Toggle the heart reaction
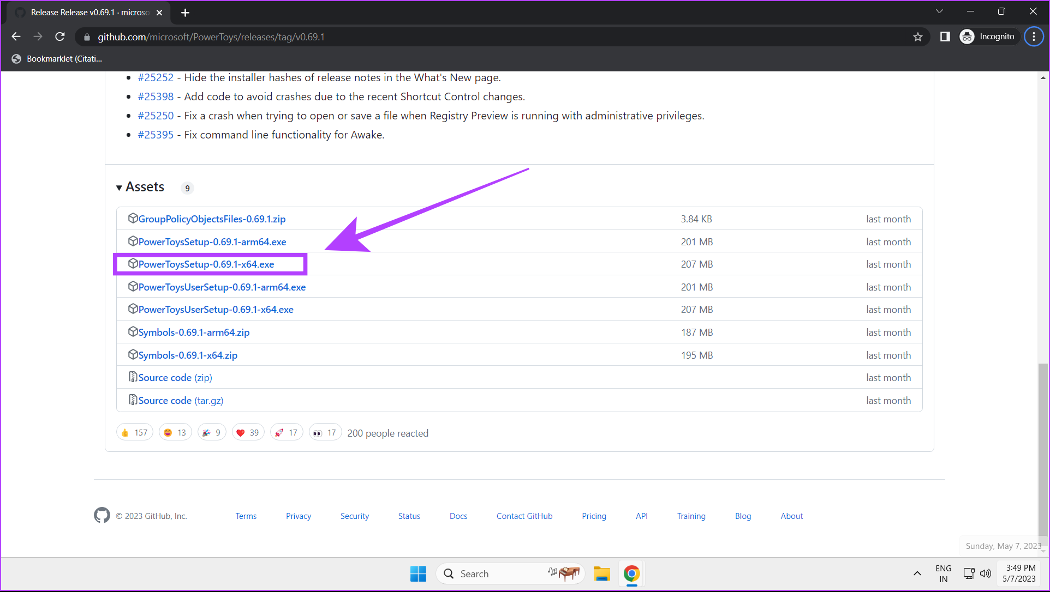The height and width of the screenshot is (592, 1050). tap(248, 432)
